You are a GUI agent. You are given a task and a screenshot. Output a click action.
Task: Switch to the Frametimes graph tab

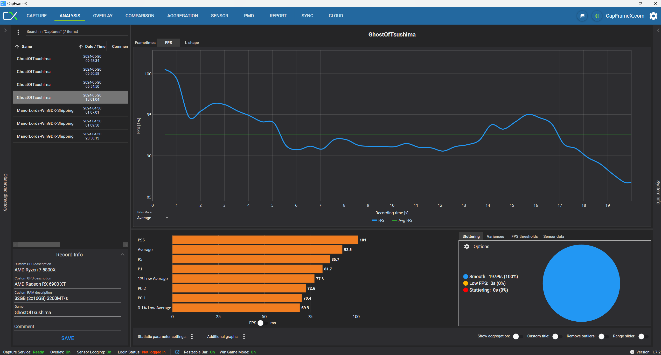point(145,43)
